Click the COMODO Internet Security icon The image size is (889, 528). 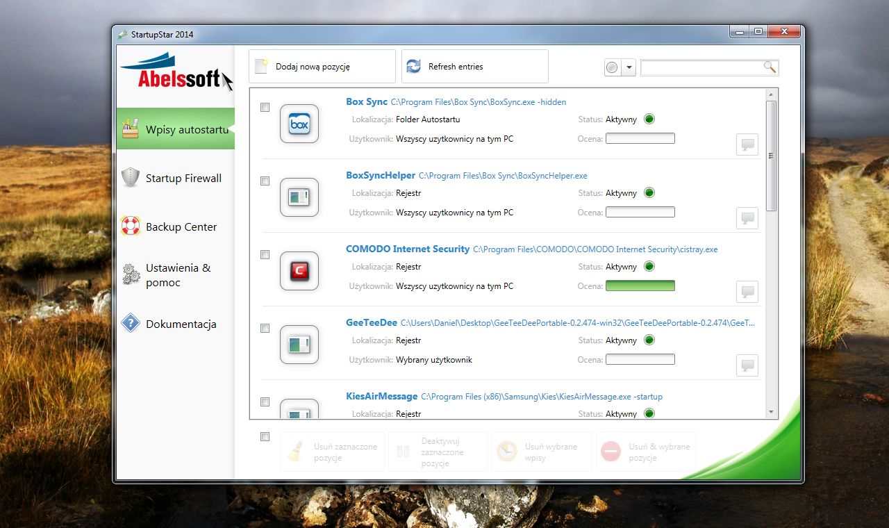coord(299,271)
